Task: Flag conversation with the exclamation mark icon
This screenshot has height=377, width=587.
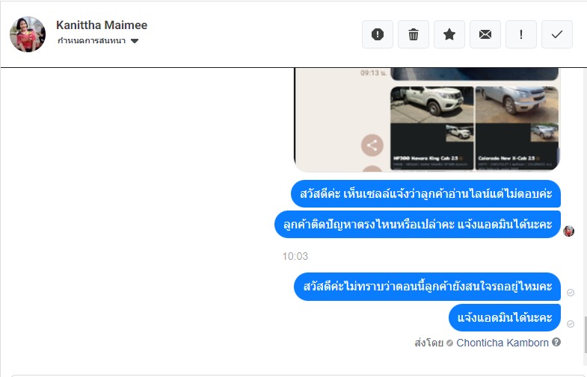Action: [521, 34]
